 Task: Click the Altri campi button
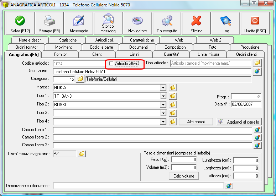point(196,121)
